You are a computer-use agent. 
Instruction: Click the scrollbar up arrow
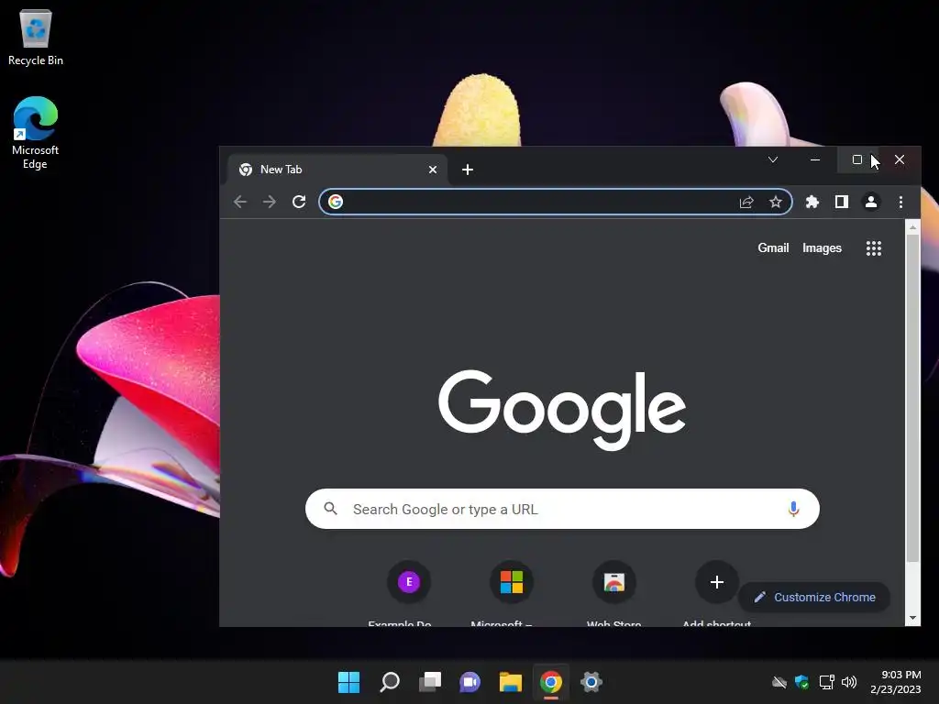click(912, 227)
